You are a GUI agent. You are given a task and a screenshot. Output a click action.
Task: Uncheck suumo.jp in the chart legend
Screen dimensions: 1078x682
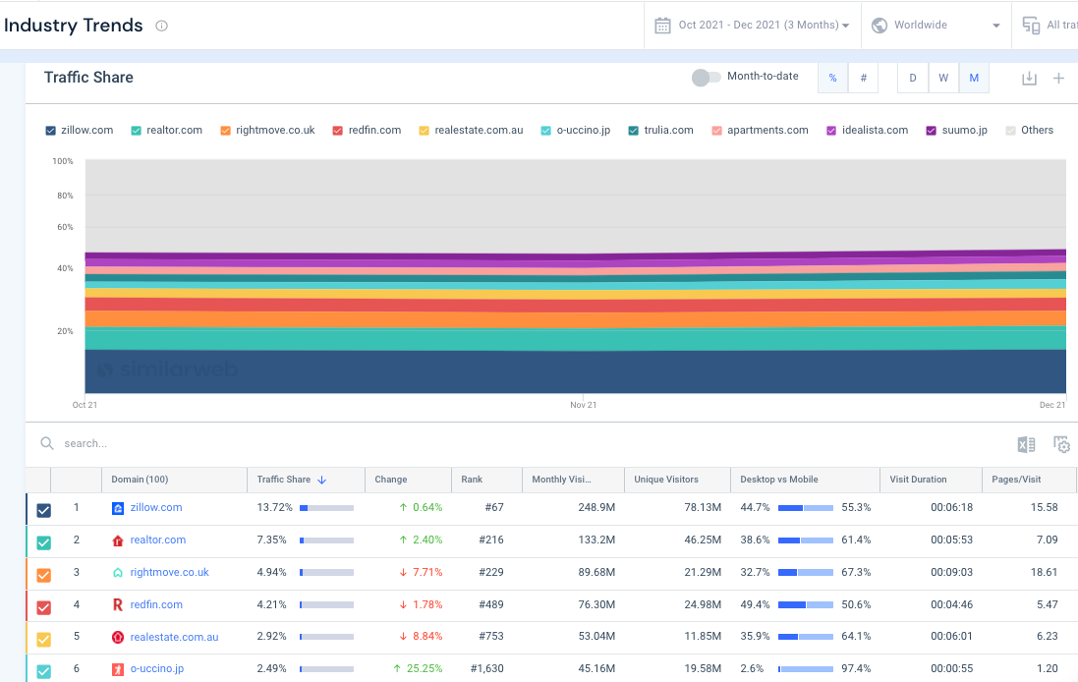[931, 131]
